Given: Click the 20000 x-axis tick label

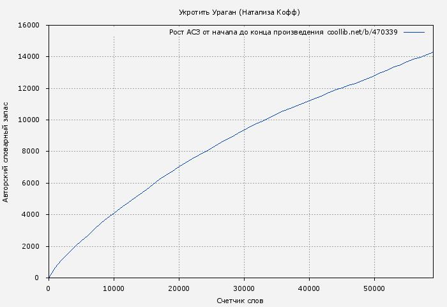Looking at the screenshot, I should (x=179, y=288).
